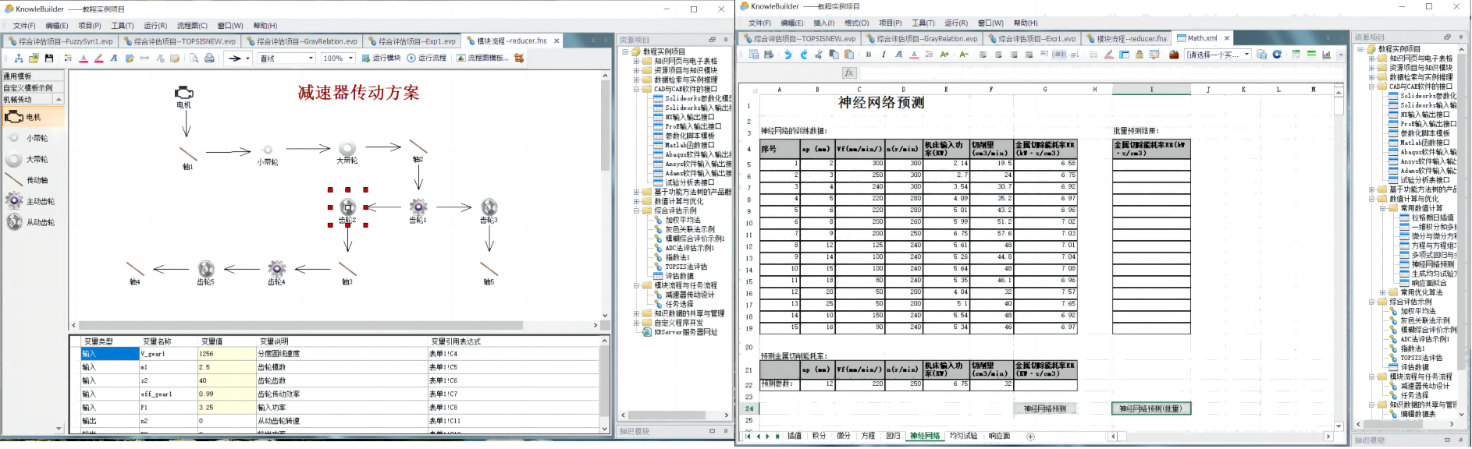The image size is (1472, 449).
Task: Click the cut scissors icon in spreadsheet toolbar
Action: coord(819,55)
